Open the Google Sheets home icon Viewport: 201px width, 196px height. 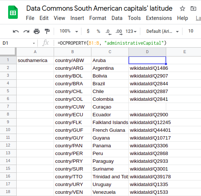[x=13, y=12]
